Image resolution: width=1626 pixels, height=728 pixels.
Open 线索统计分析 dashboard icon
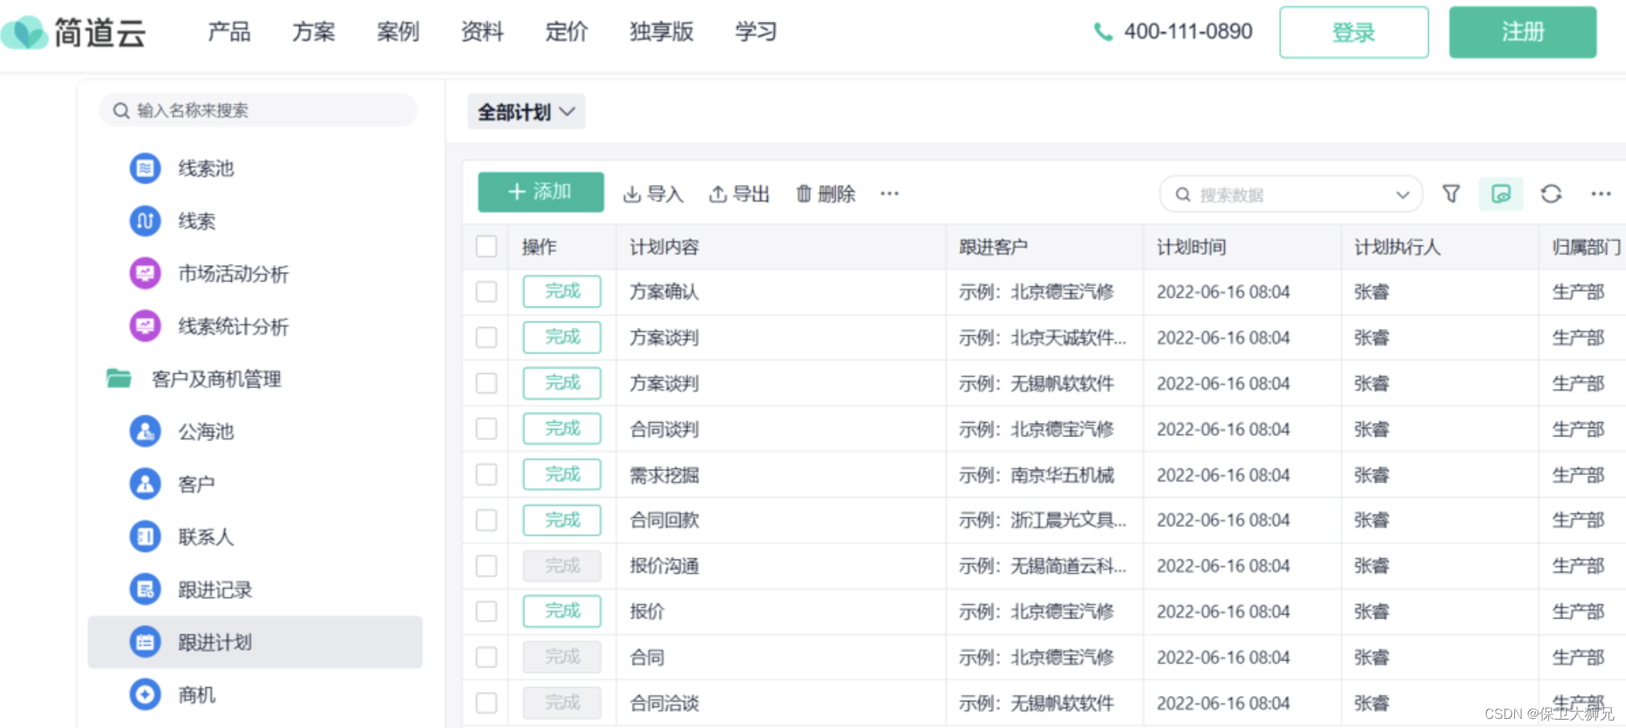[x=145, y=326]
